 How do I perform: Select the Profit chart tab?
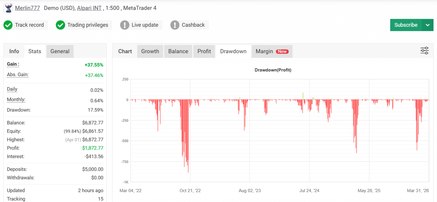(204, 51)
